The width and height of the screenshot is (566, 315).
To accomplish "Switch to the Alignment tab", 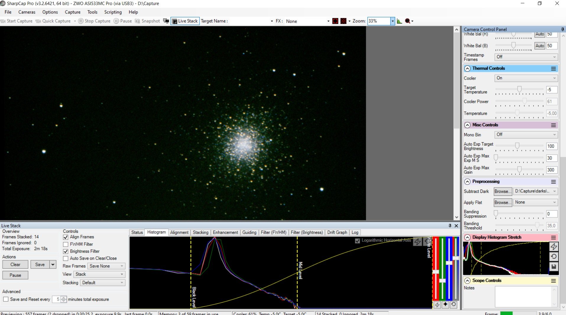I will pos(179,232).
